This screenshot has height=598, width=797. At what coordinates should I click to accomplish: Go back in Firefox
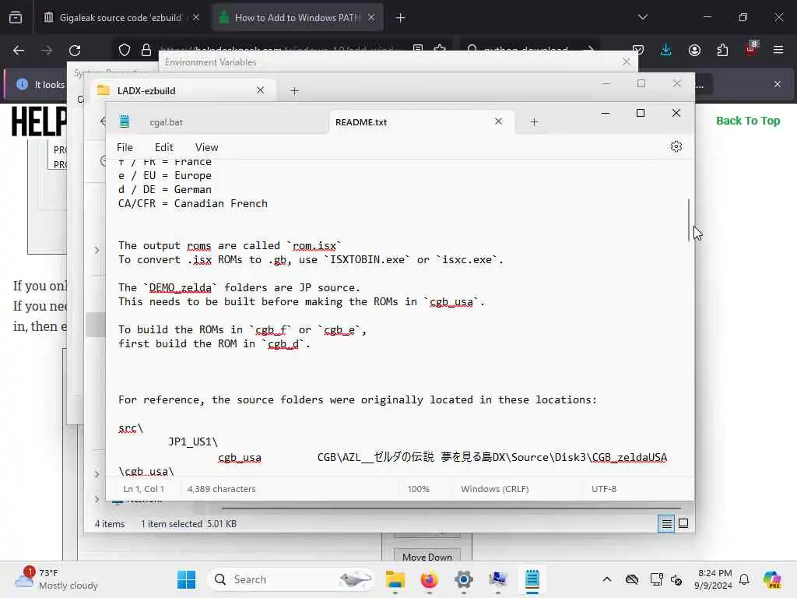coord(19,51)
